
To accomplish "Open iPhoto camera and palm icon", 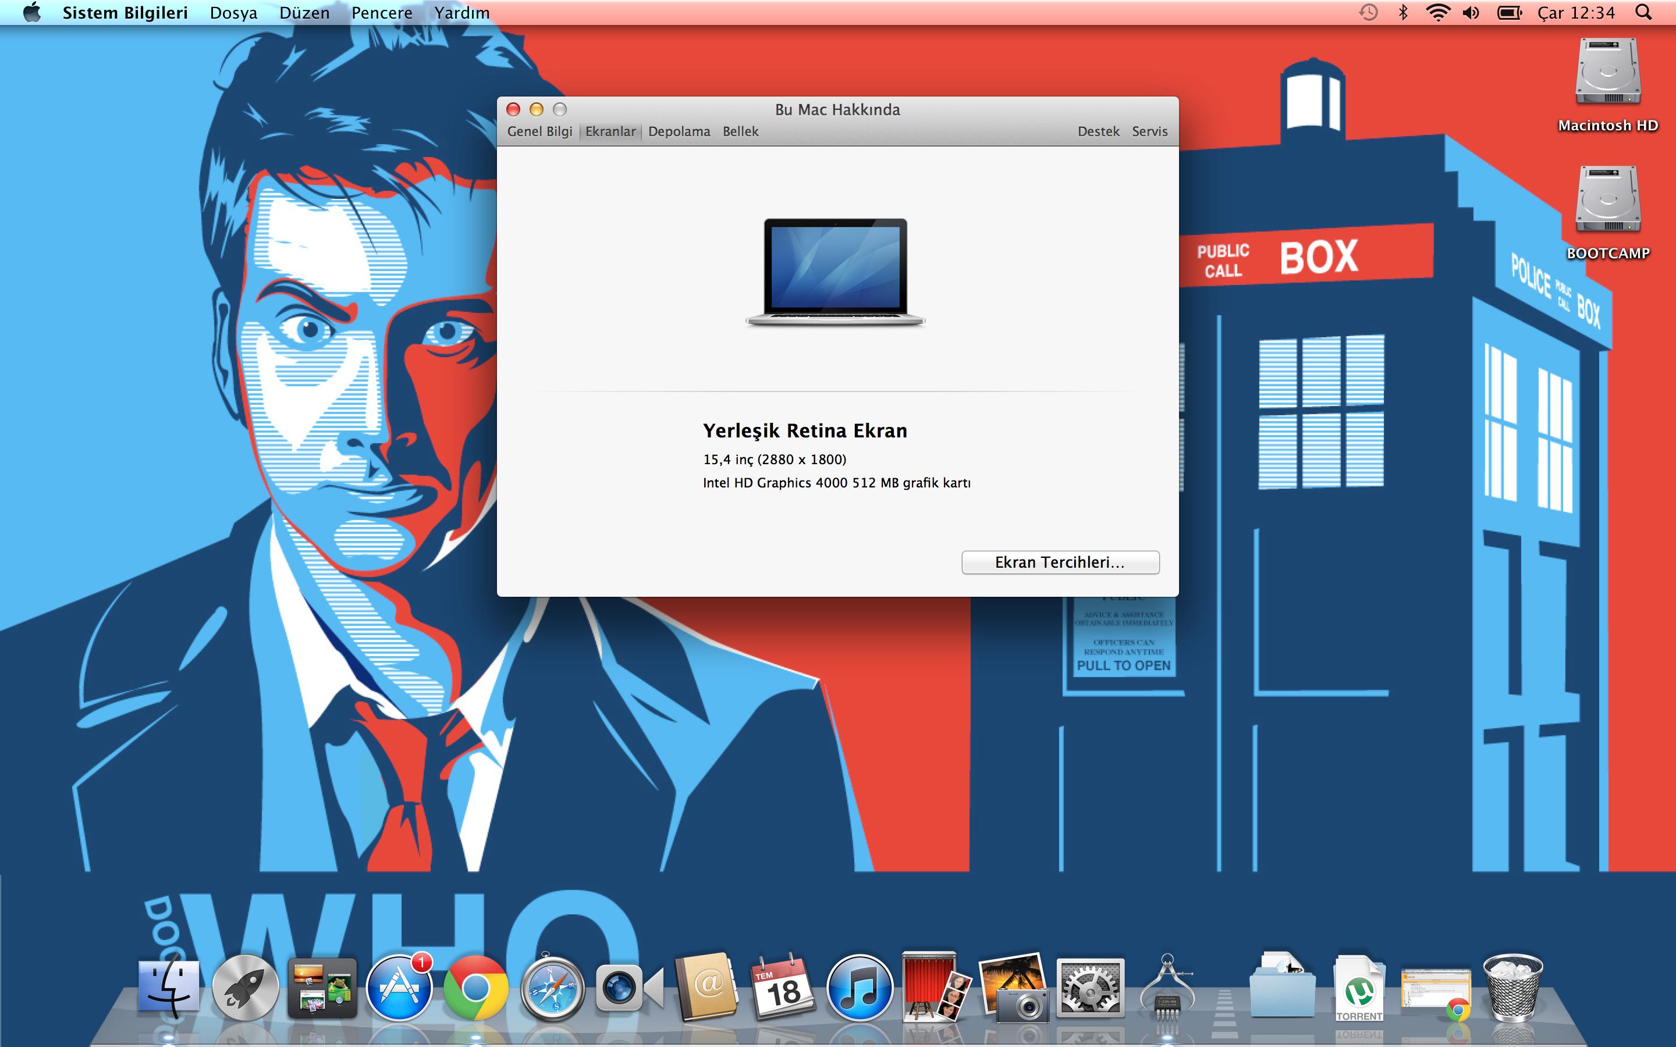I will 1013,988.
